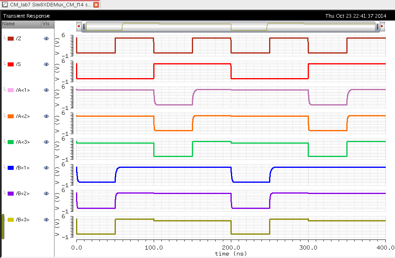Screen dimensions: 395x258
Task: Click the /Z dark red color swatch
Action: [11, 39]
